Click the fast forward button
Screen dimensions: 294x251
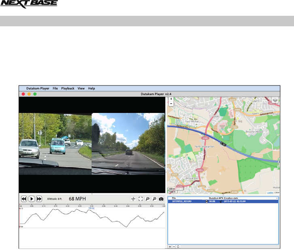tap(39, 199)
